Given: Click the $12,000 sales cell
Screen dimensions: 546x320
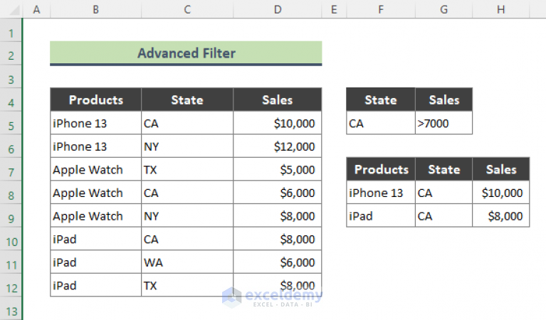Looking at the screenshot, I should click(277, 147).
